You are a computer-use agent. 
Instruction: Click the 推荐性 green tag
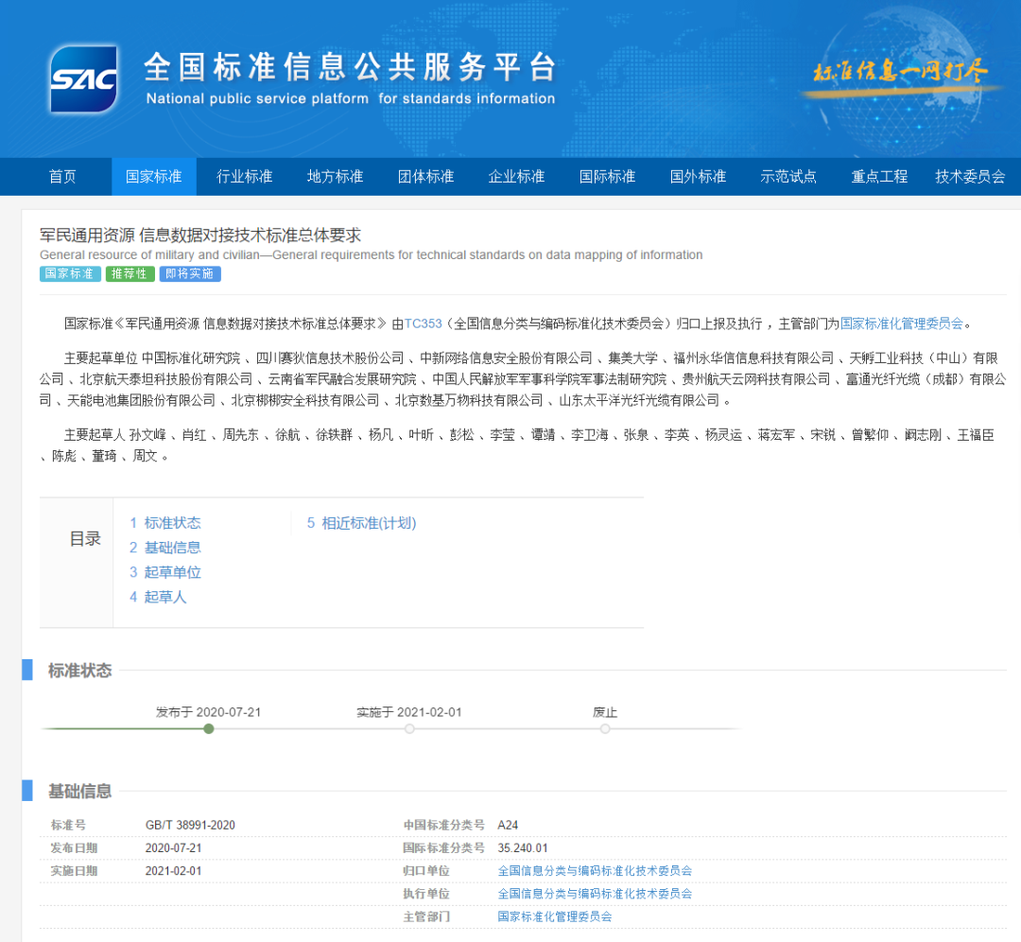click(130, 273)
